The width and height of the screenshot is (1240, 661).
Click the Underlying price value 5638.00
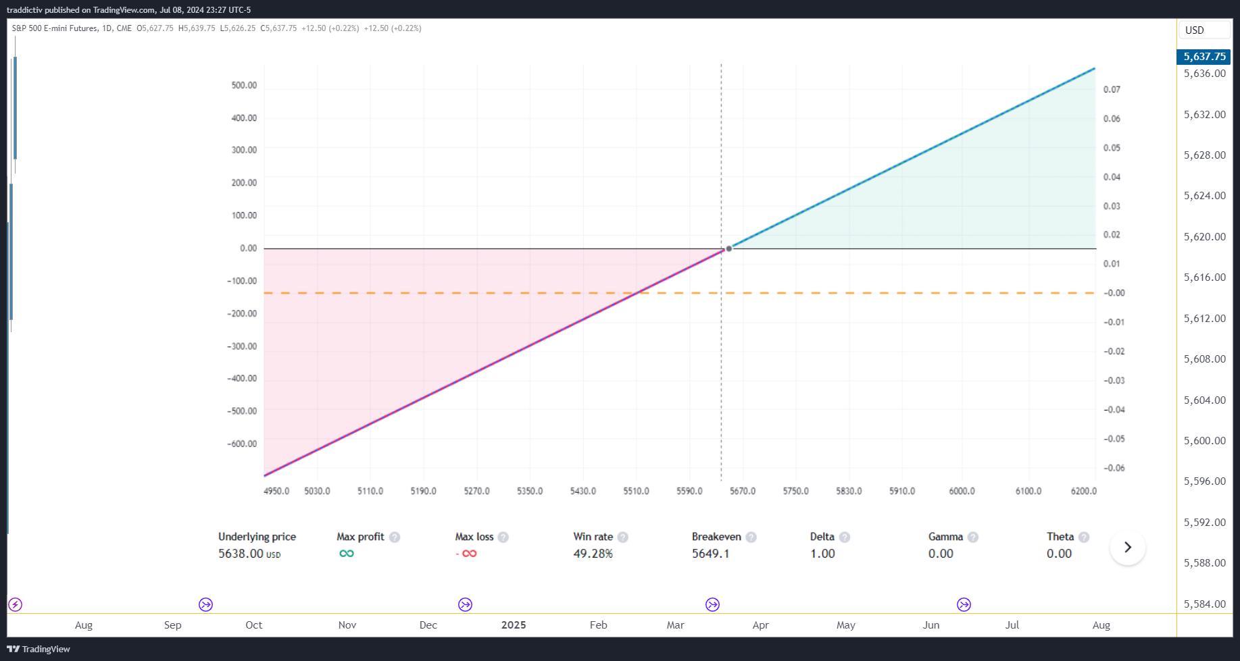tap(249, 554)
